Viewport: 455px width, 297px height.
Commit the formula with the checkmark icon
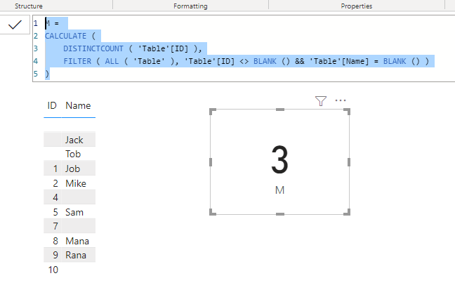[15, 25]
